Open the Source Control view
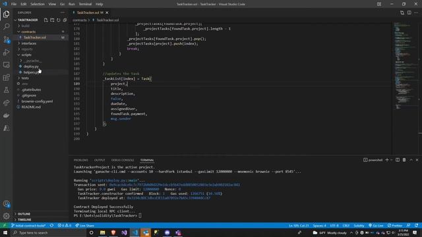This screenshot has width=422, height=237. coord(6,39)
